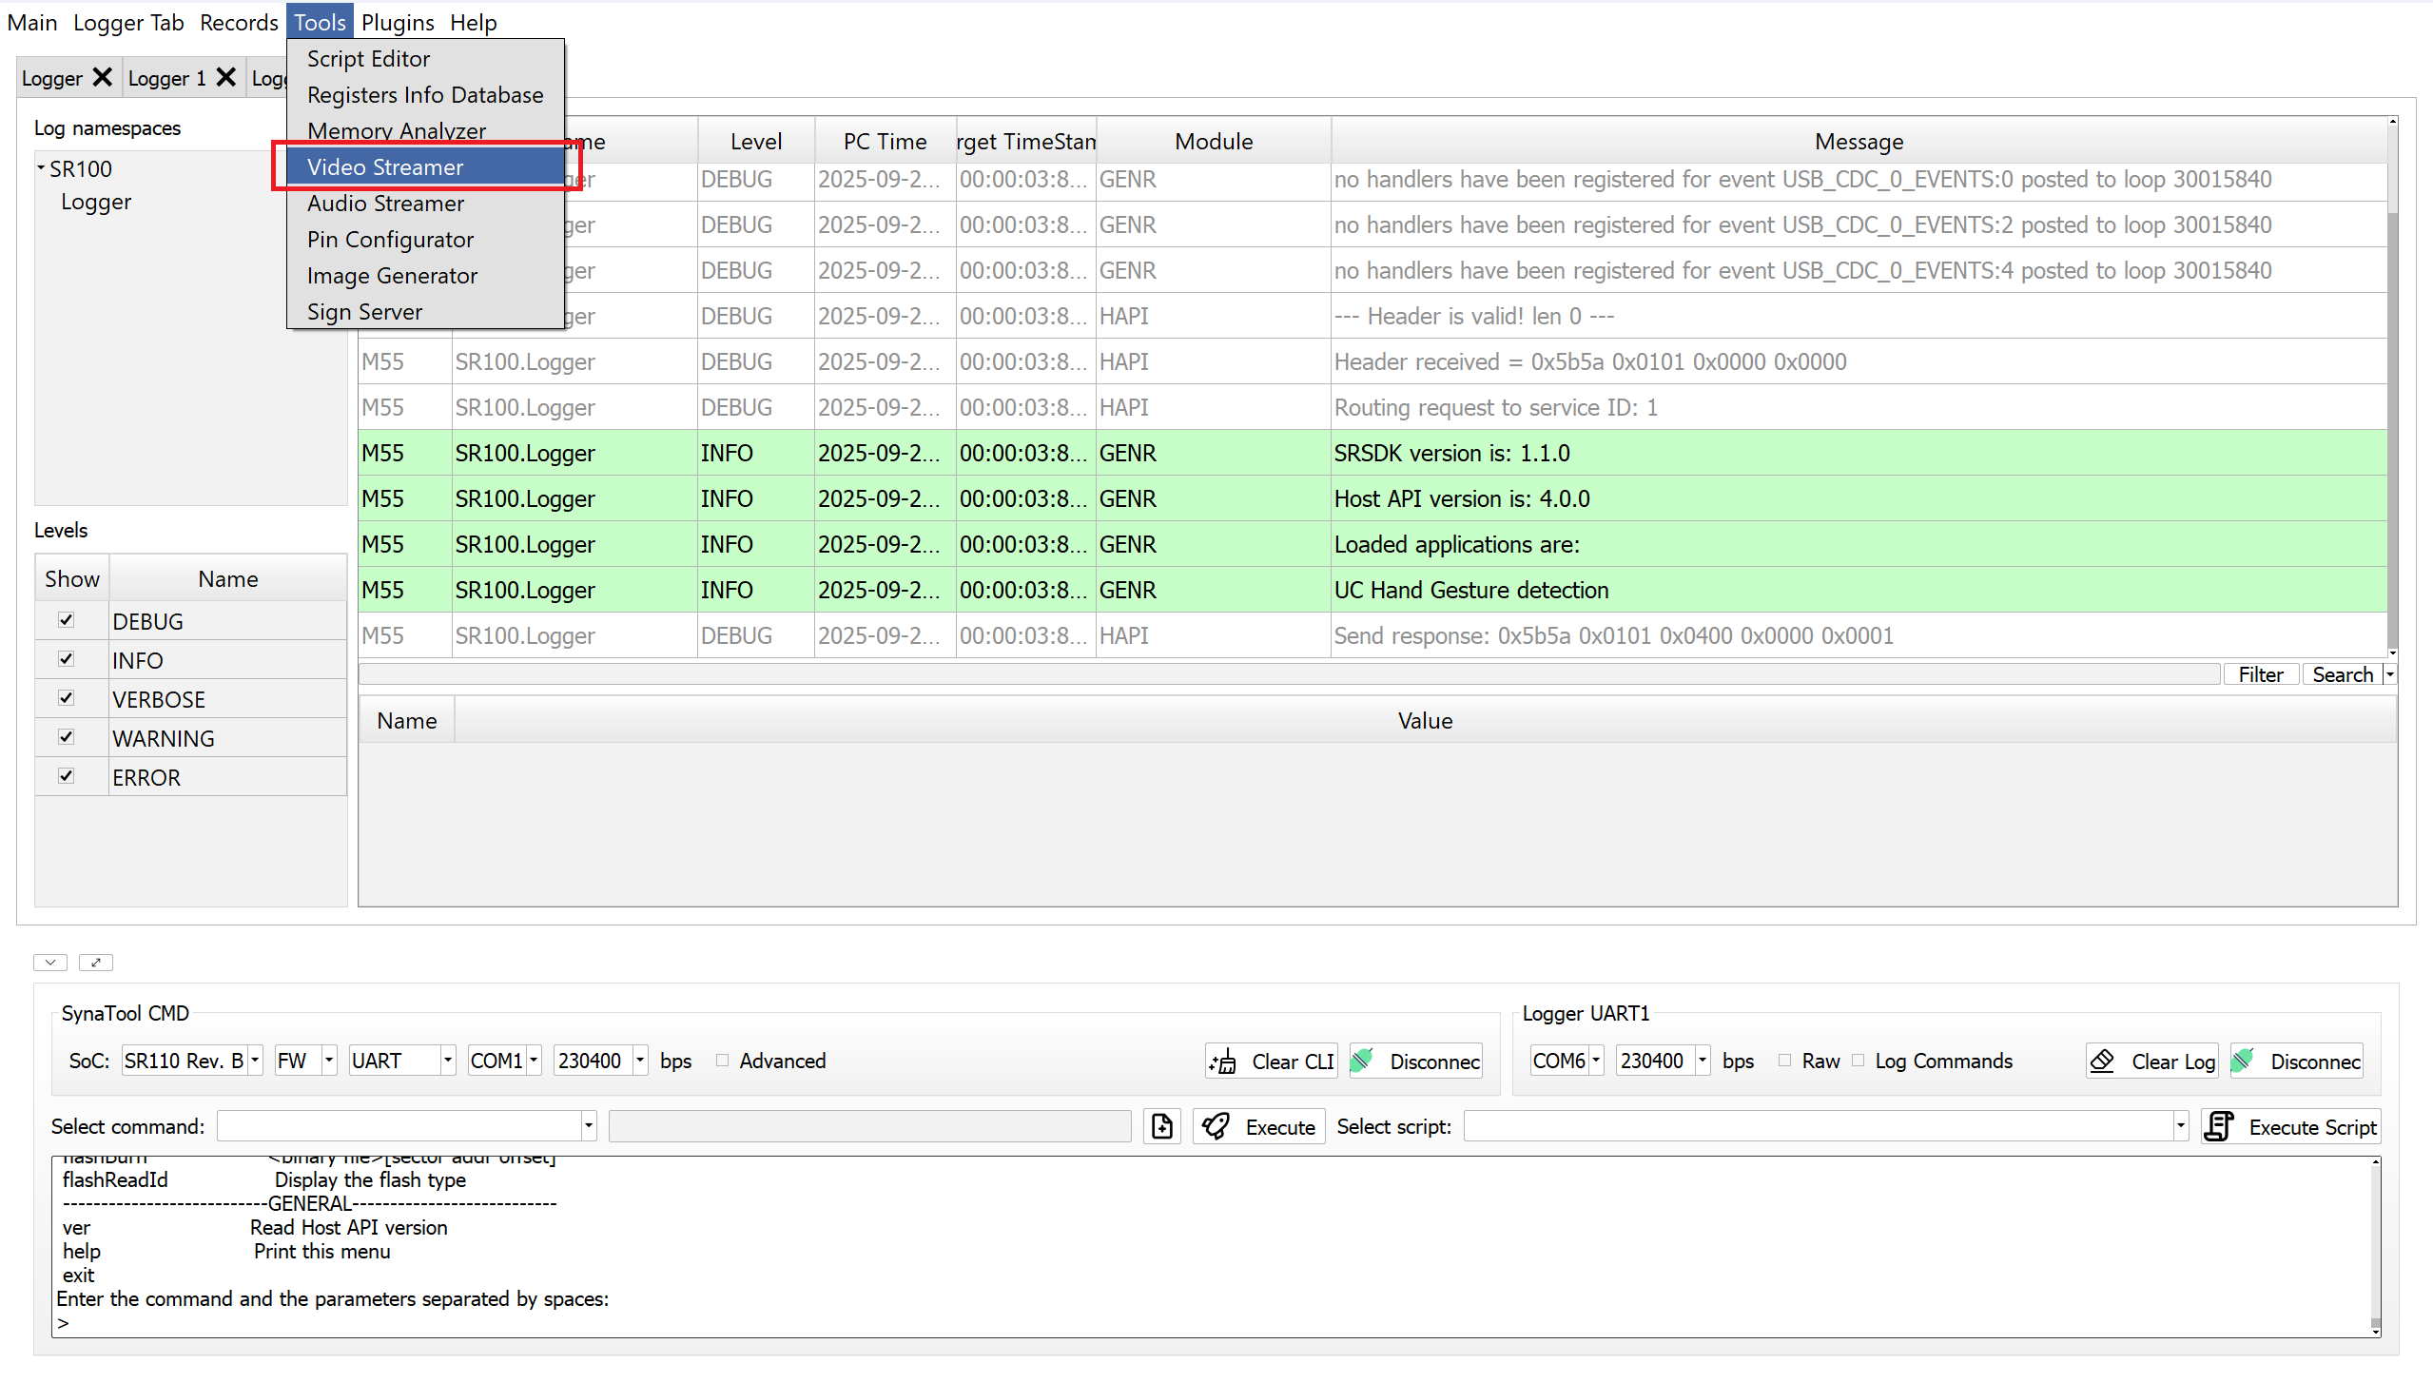
Task: Expand the bottom panel with diagonal arrows icon
Action: click(96, 963)
